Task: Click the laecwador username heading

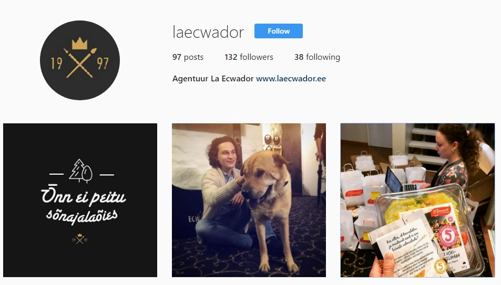Action: (x=208, y=32)
